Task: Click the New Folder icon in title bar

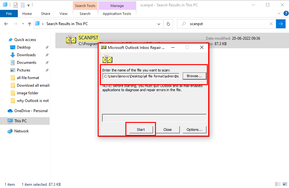Action: tap(23, 5)
